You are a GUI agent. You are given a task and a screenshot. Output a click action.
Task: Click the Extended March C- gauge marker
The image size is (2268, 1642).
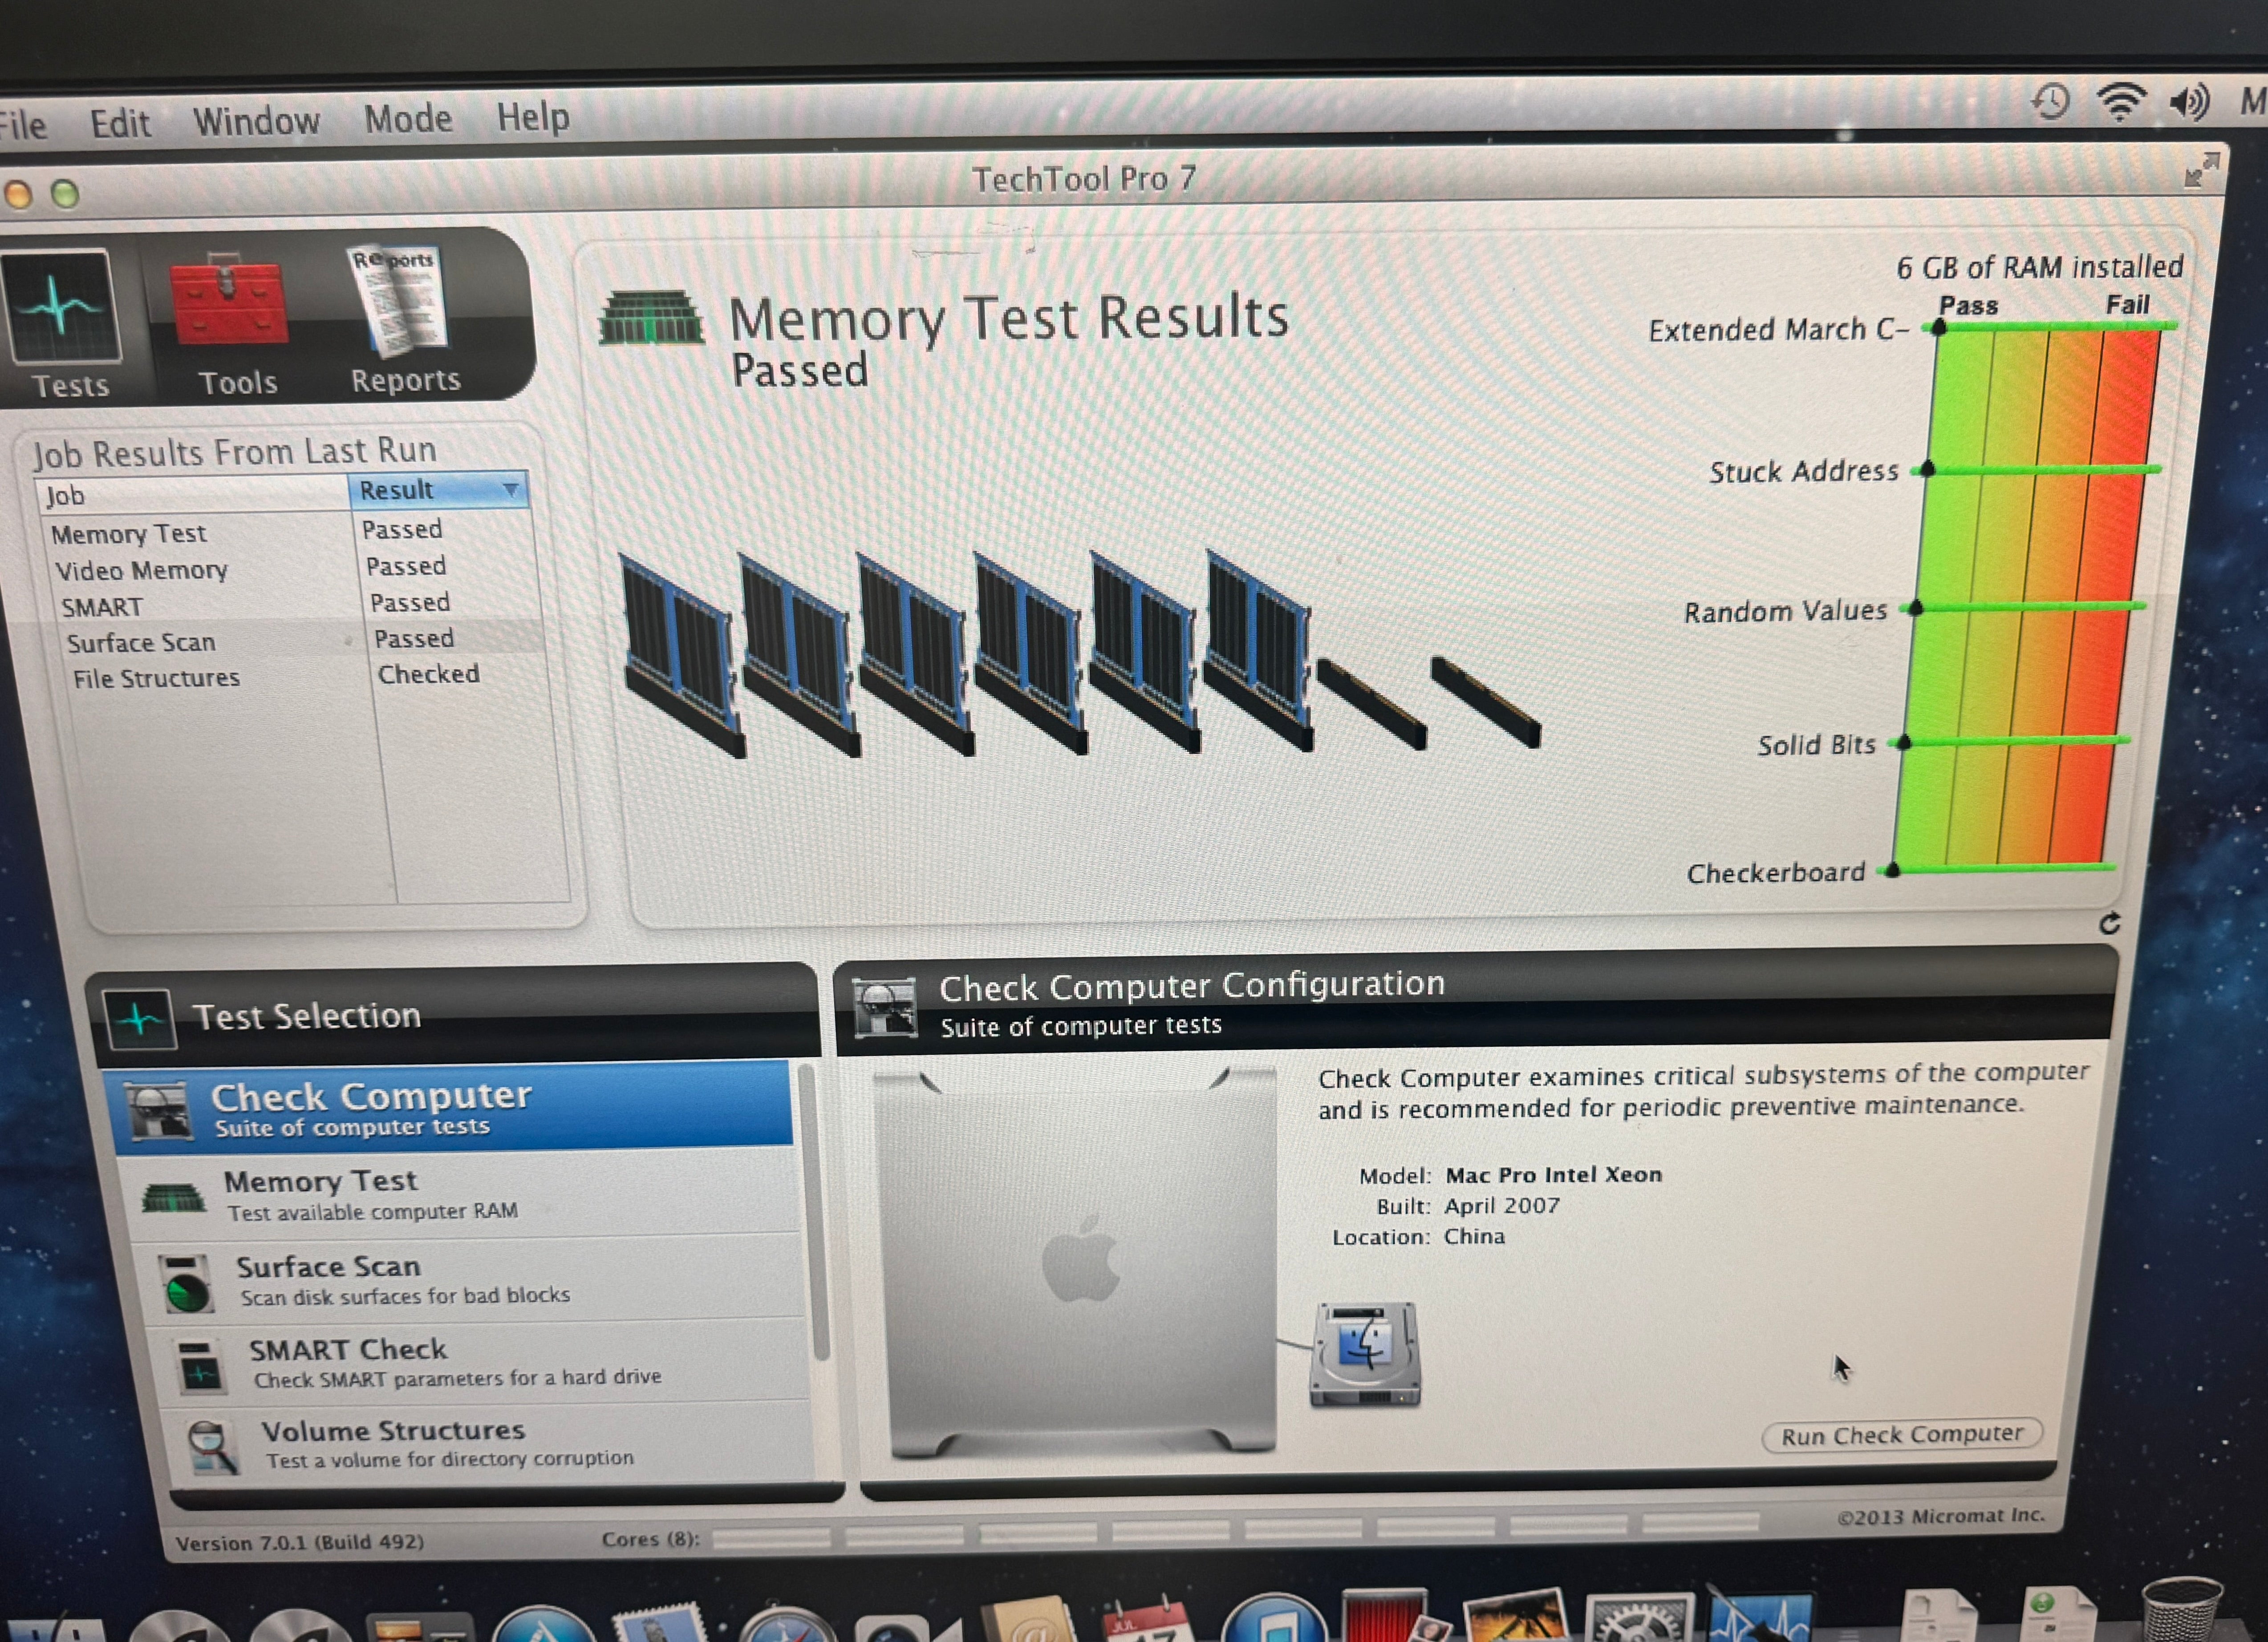pyautogui.click(x=1938, y=328)
